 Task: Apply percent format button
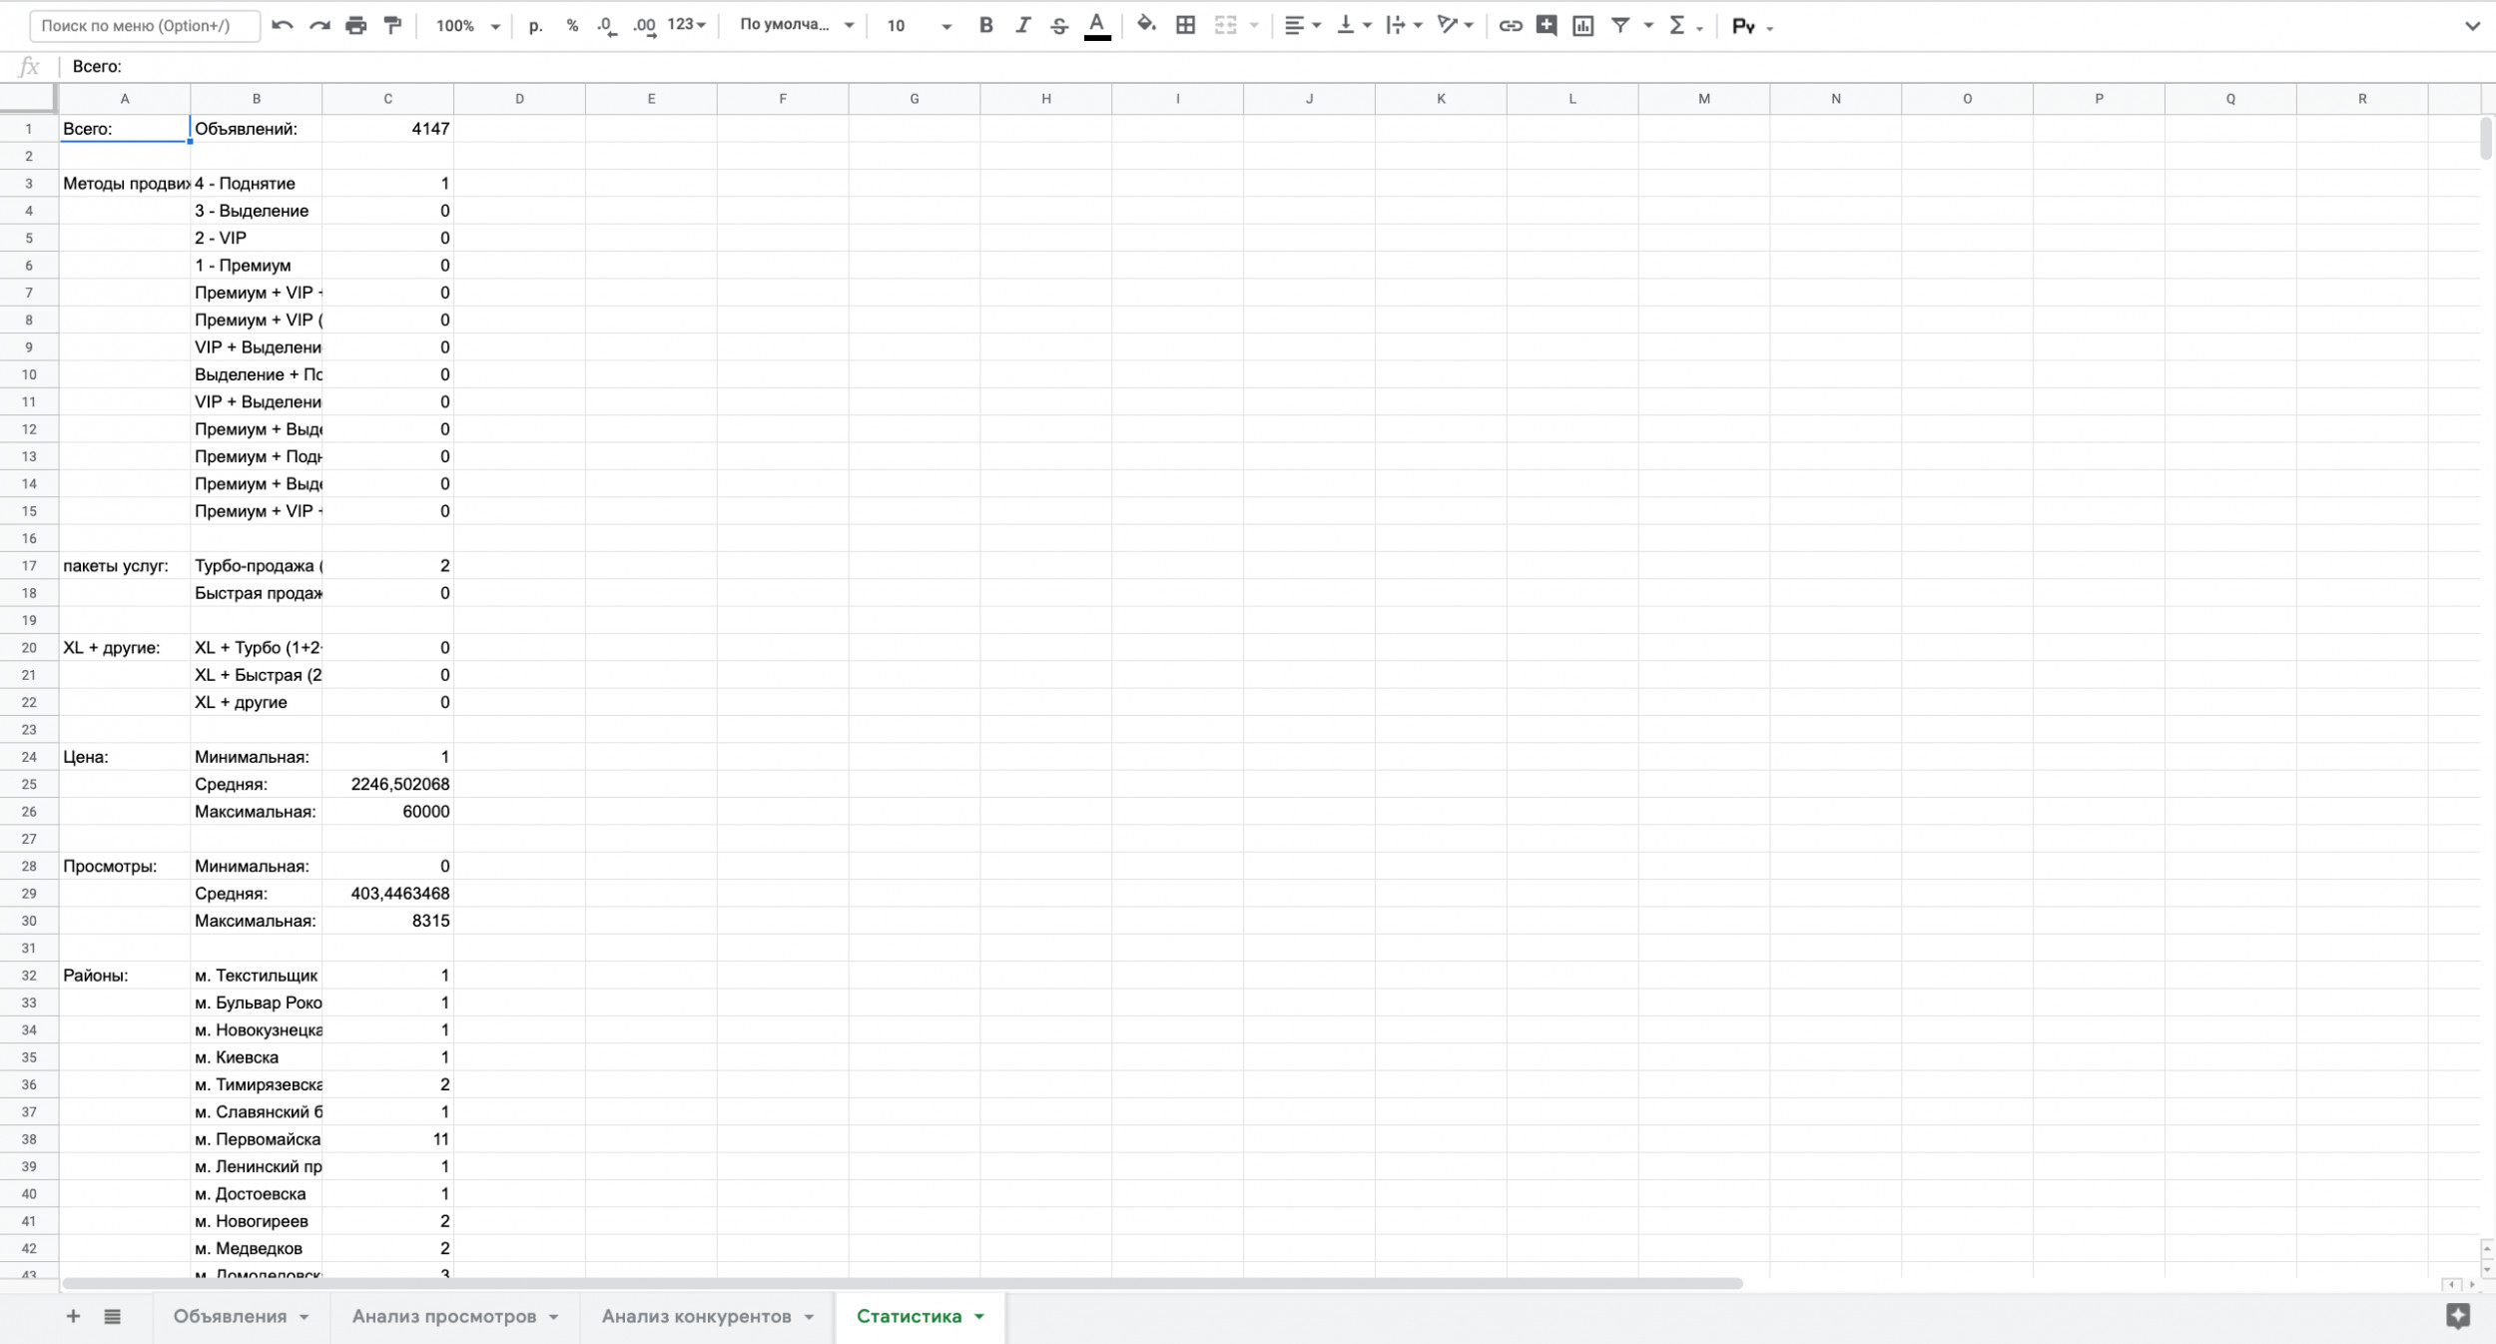[572, 26]
